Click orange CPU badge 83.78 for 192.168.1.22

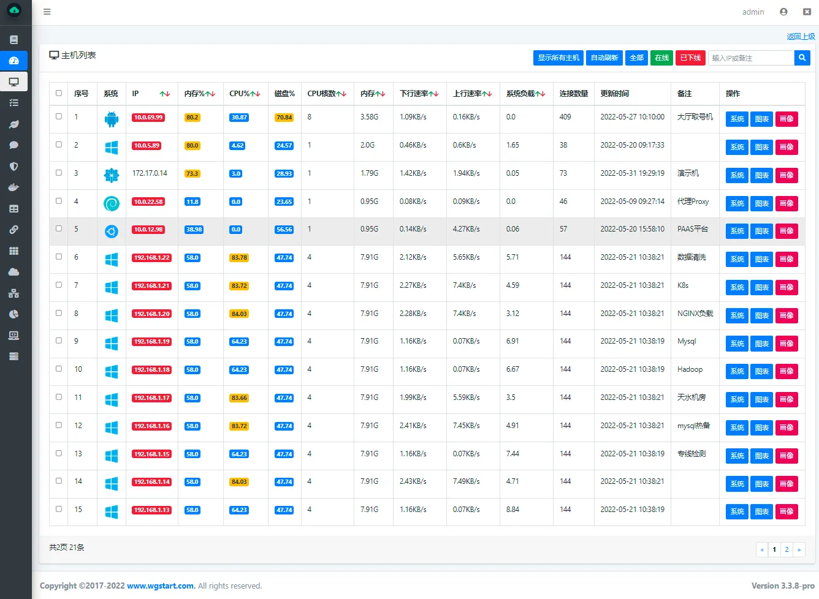tap(239, 258)
